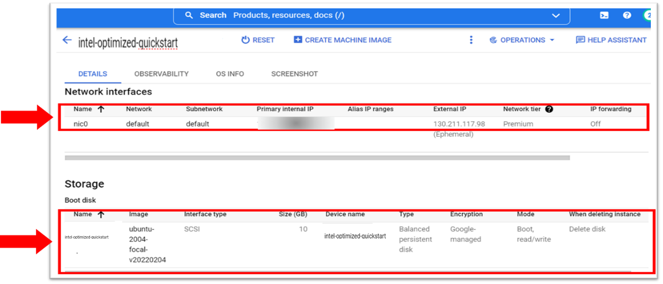Click the RESET button

[258, 40]
